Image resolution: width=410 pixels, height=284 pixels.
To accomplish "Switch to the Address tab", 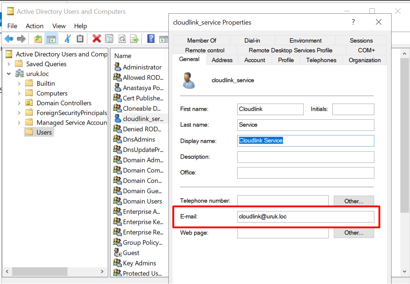I will click(x=222, y=60).
